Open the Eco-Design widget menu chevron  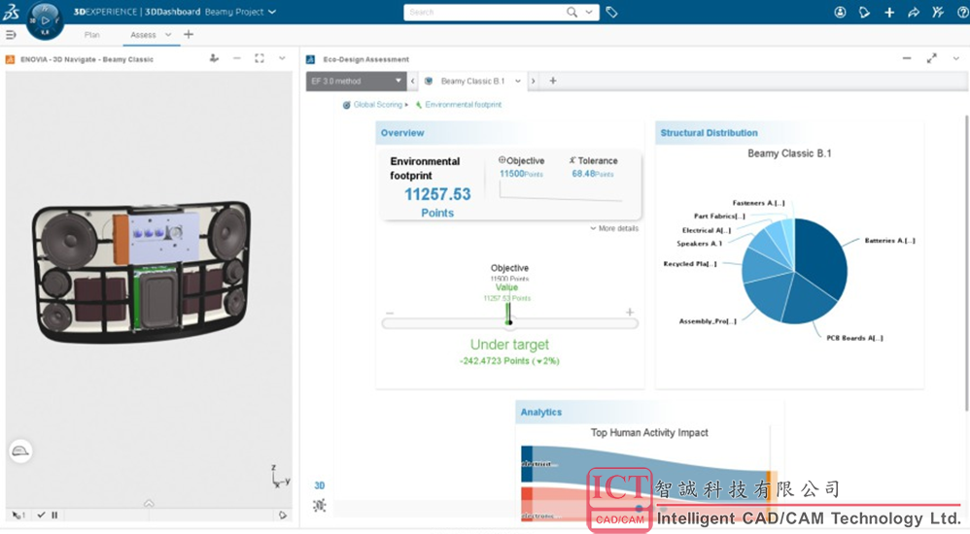(x=955, y=58)
